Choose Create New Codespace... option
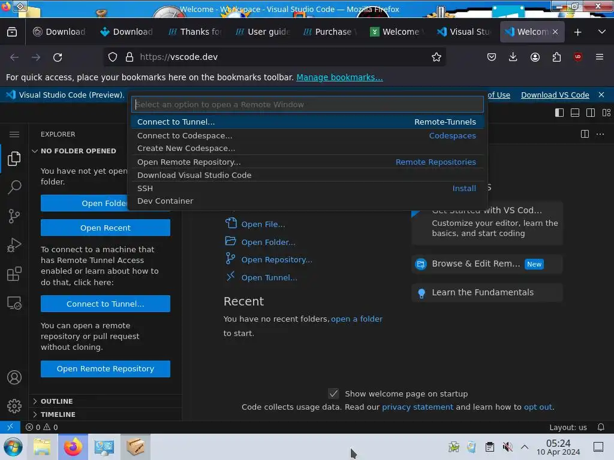 308,149
